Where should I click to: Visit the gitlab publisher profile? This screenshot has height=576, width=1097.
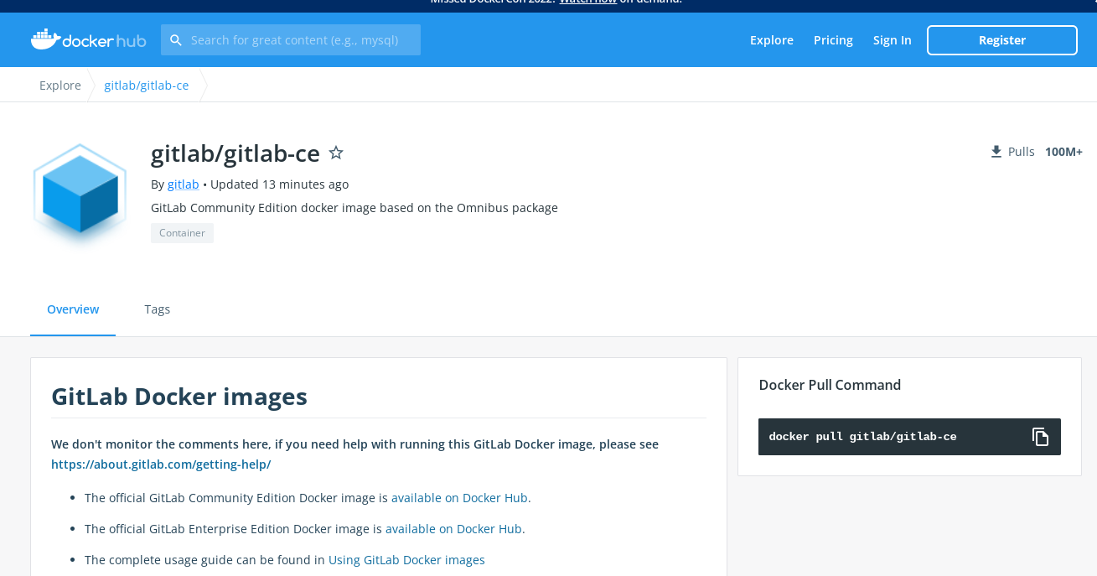183,184
